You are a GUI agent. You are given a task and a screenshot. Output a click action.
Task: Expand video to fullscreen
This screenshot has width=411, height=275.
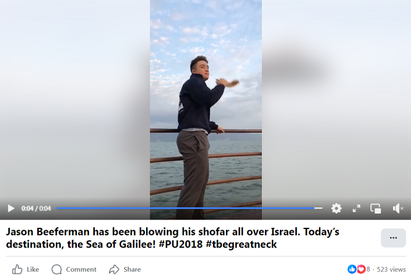tap(356, 208)
